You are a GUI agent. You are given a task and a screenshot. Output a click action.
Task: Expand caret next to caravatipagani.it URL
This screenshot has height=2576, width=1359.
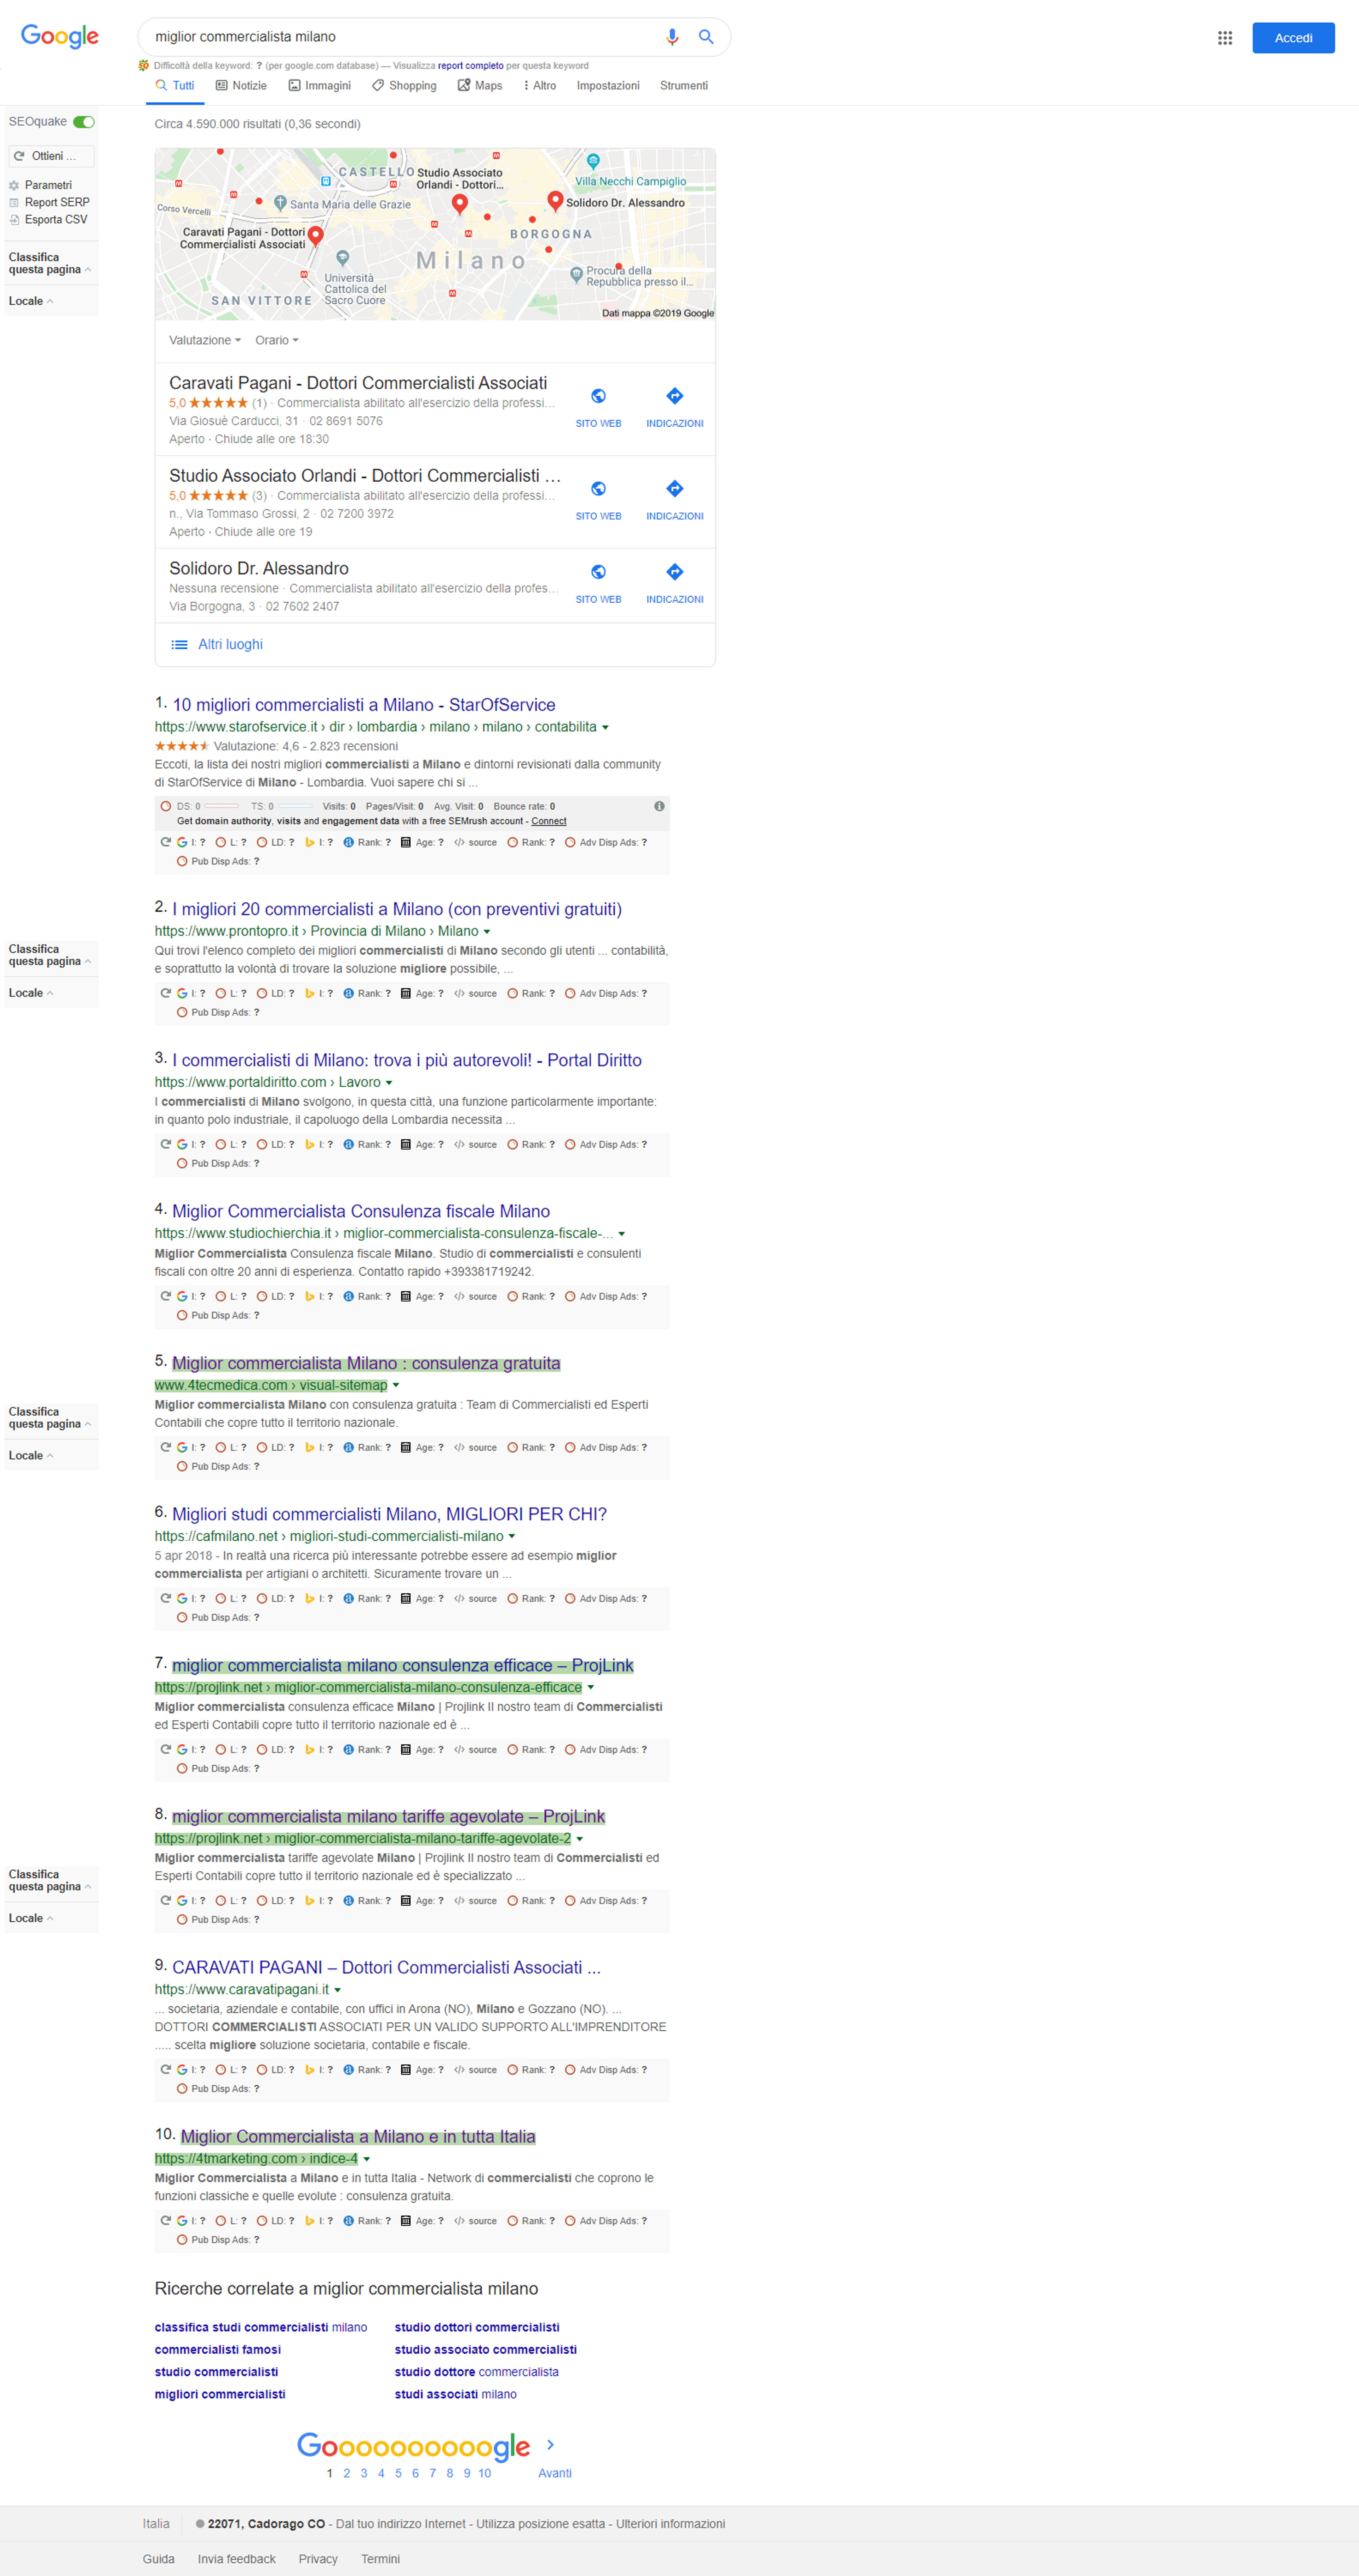pyautogui.click(x=337, y=1990)
